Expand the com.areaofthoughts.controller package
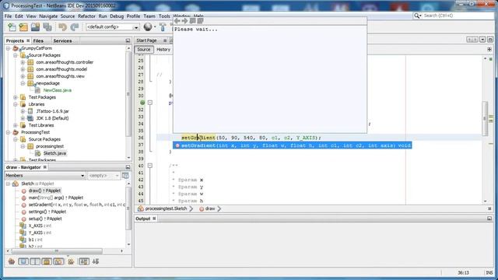This screenshot has height=280, width=498. pyautogui.click(x=23, y=62)
